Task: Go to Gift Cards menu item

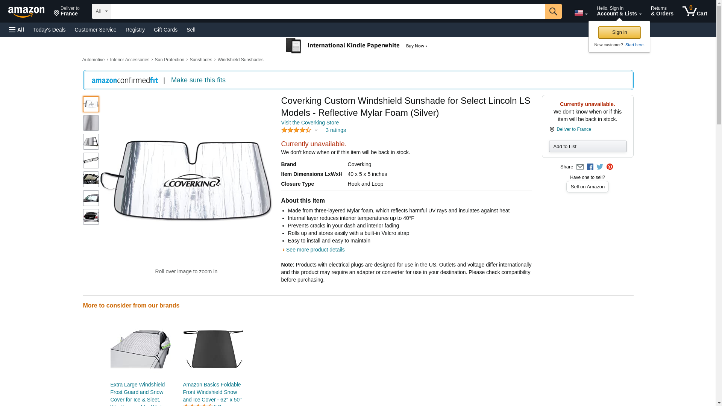Action: point(165,30)
